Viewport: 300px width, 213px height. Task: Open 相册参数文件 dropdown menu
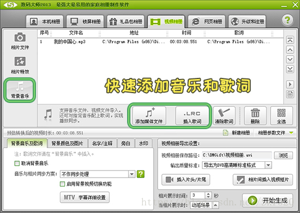click(275, 132)
